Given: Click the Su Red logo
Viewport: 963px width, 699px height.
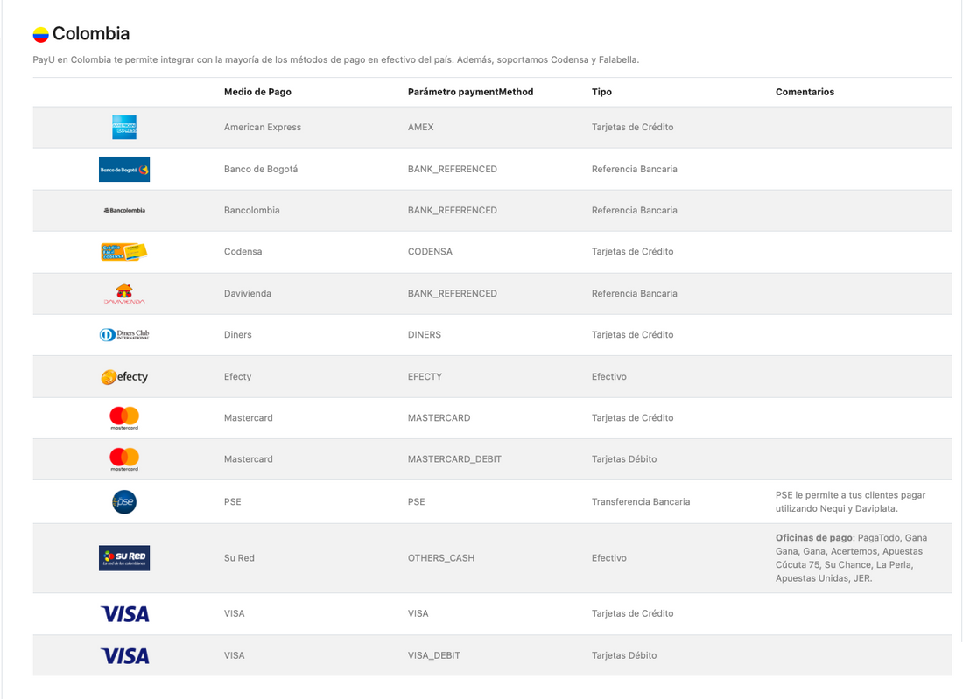Looking at the screenshot, I should pos(124,558).
